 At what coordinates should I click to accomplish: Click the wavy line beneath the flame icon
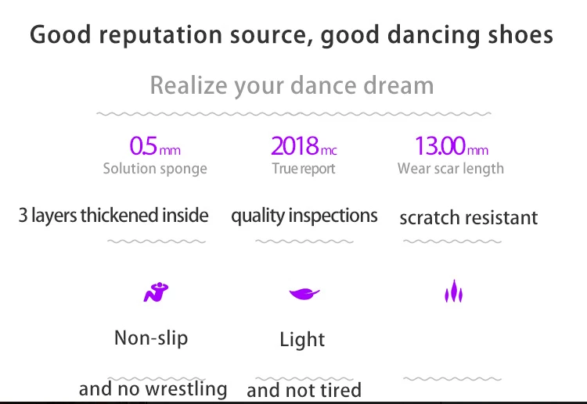click(452, 379)
